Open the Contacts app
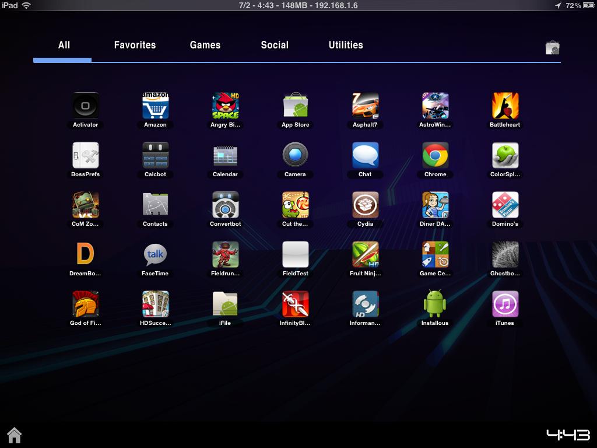597x448 pixels. pos(155,205)
